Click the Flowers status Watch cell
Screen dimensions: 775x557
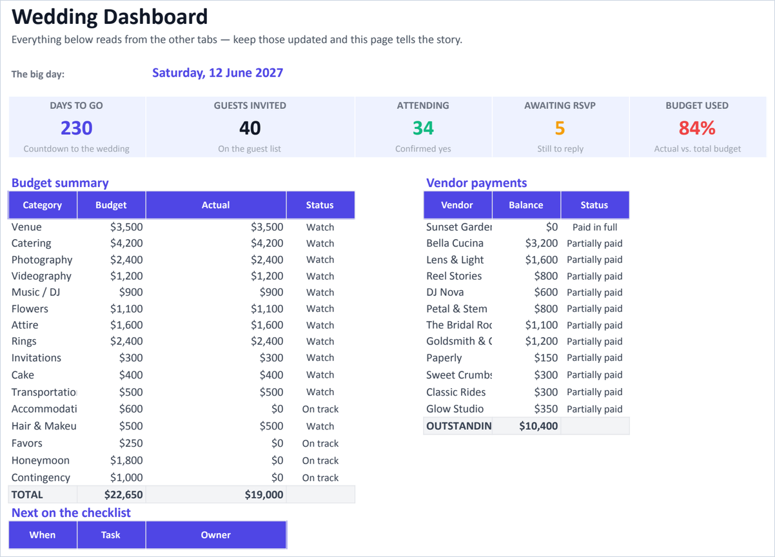[x=320, y=309]
